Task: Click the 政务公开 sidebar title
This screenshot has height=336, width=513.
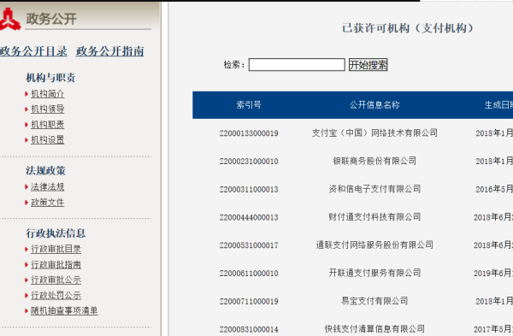Action: point(51,19)
